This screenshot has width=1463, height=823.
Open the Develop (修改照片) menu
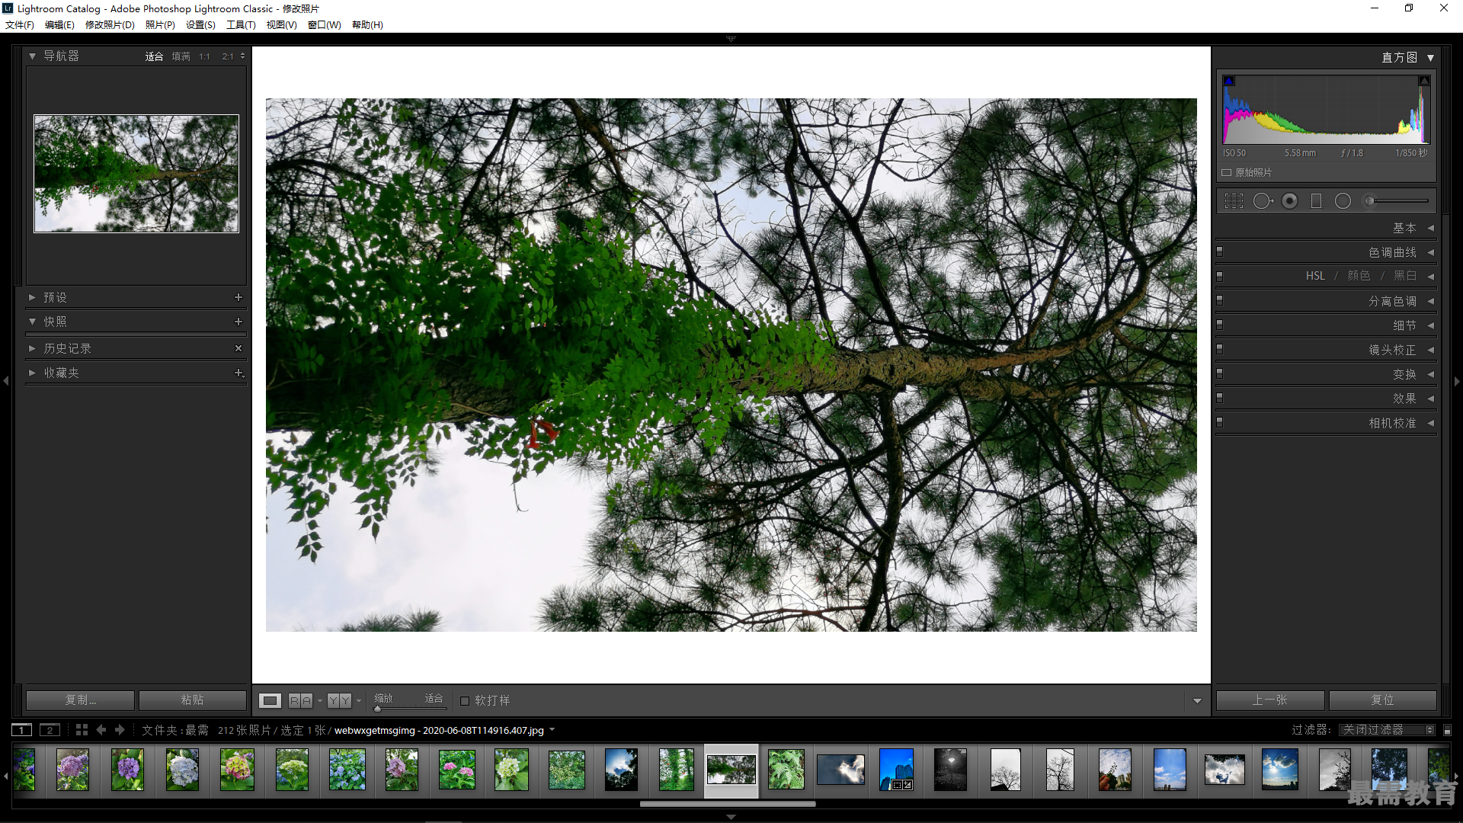110,25
